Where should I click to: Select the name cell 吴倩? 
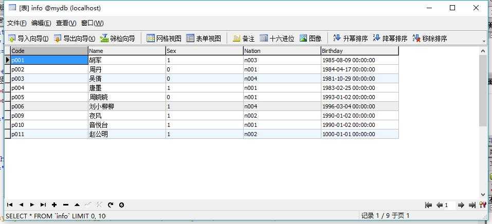click(x=127, y=79)
